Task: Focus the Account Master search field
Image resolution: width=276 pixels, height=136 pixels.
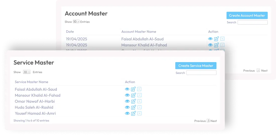Action: pyautogui.click(x=253, y=22)
